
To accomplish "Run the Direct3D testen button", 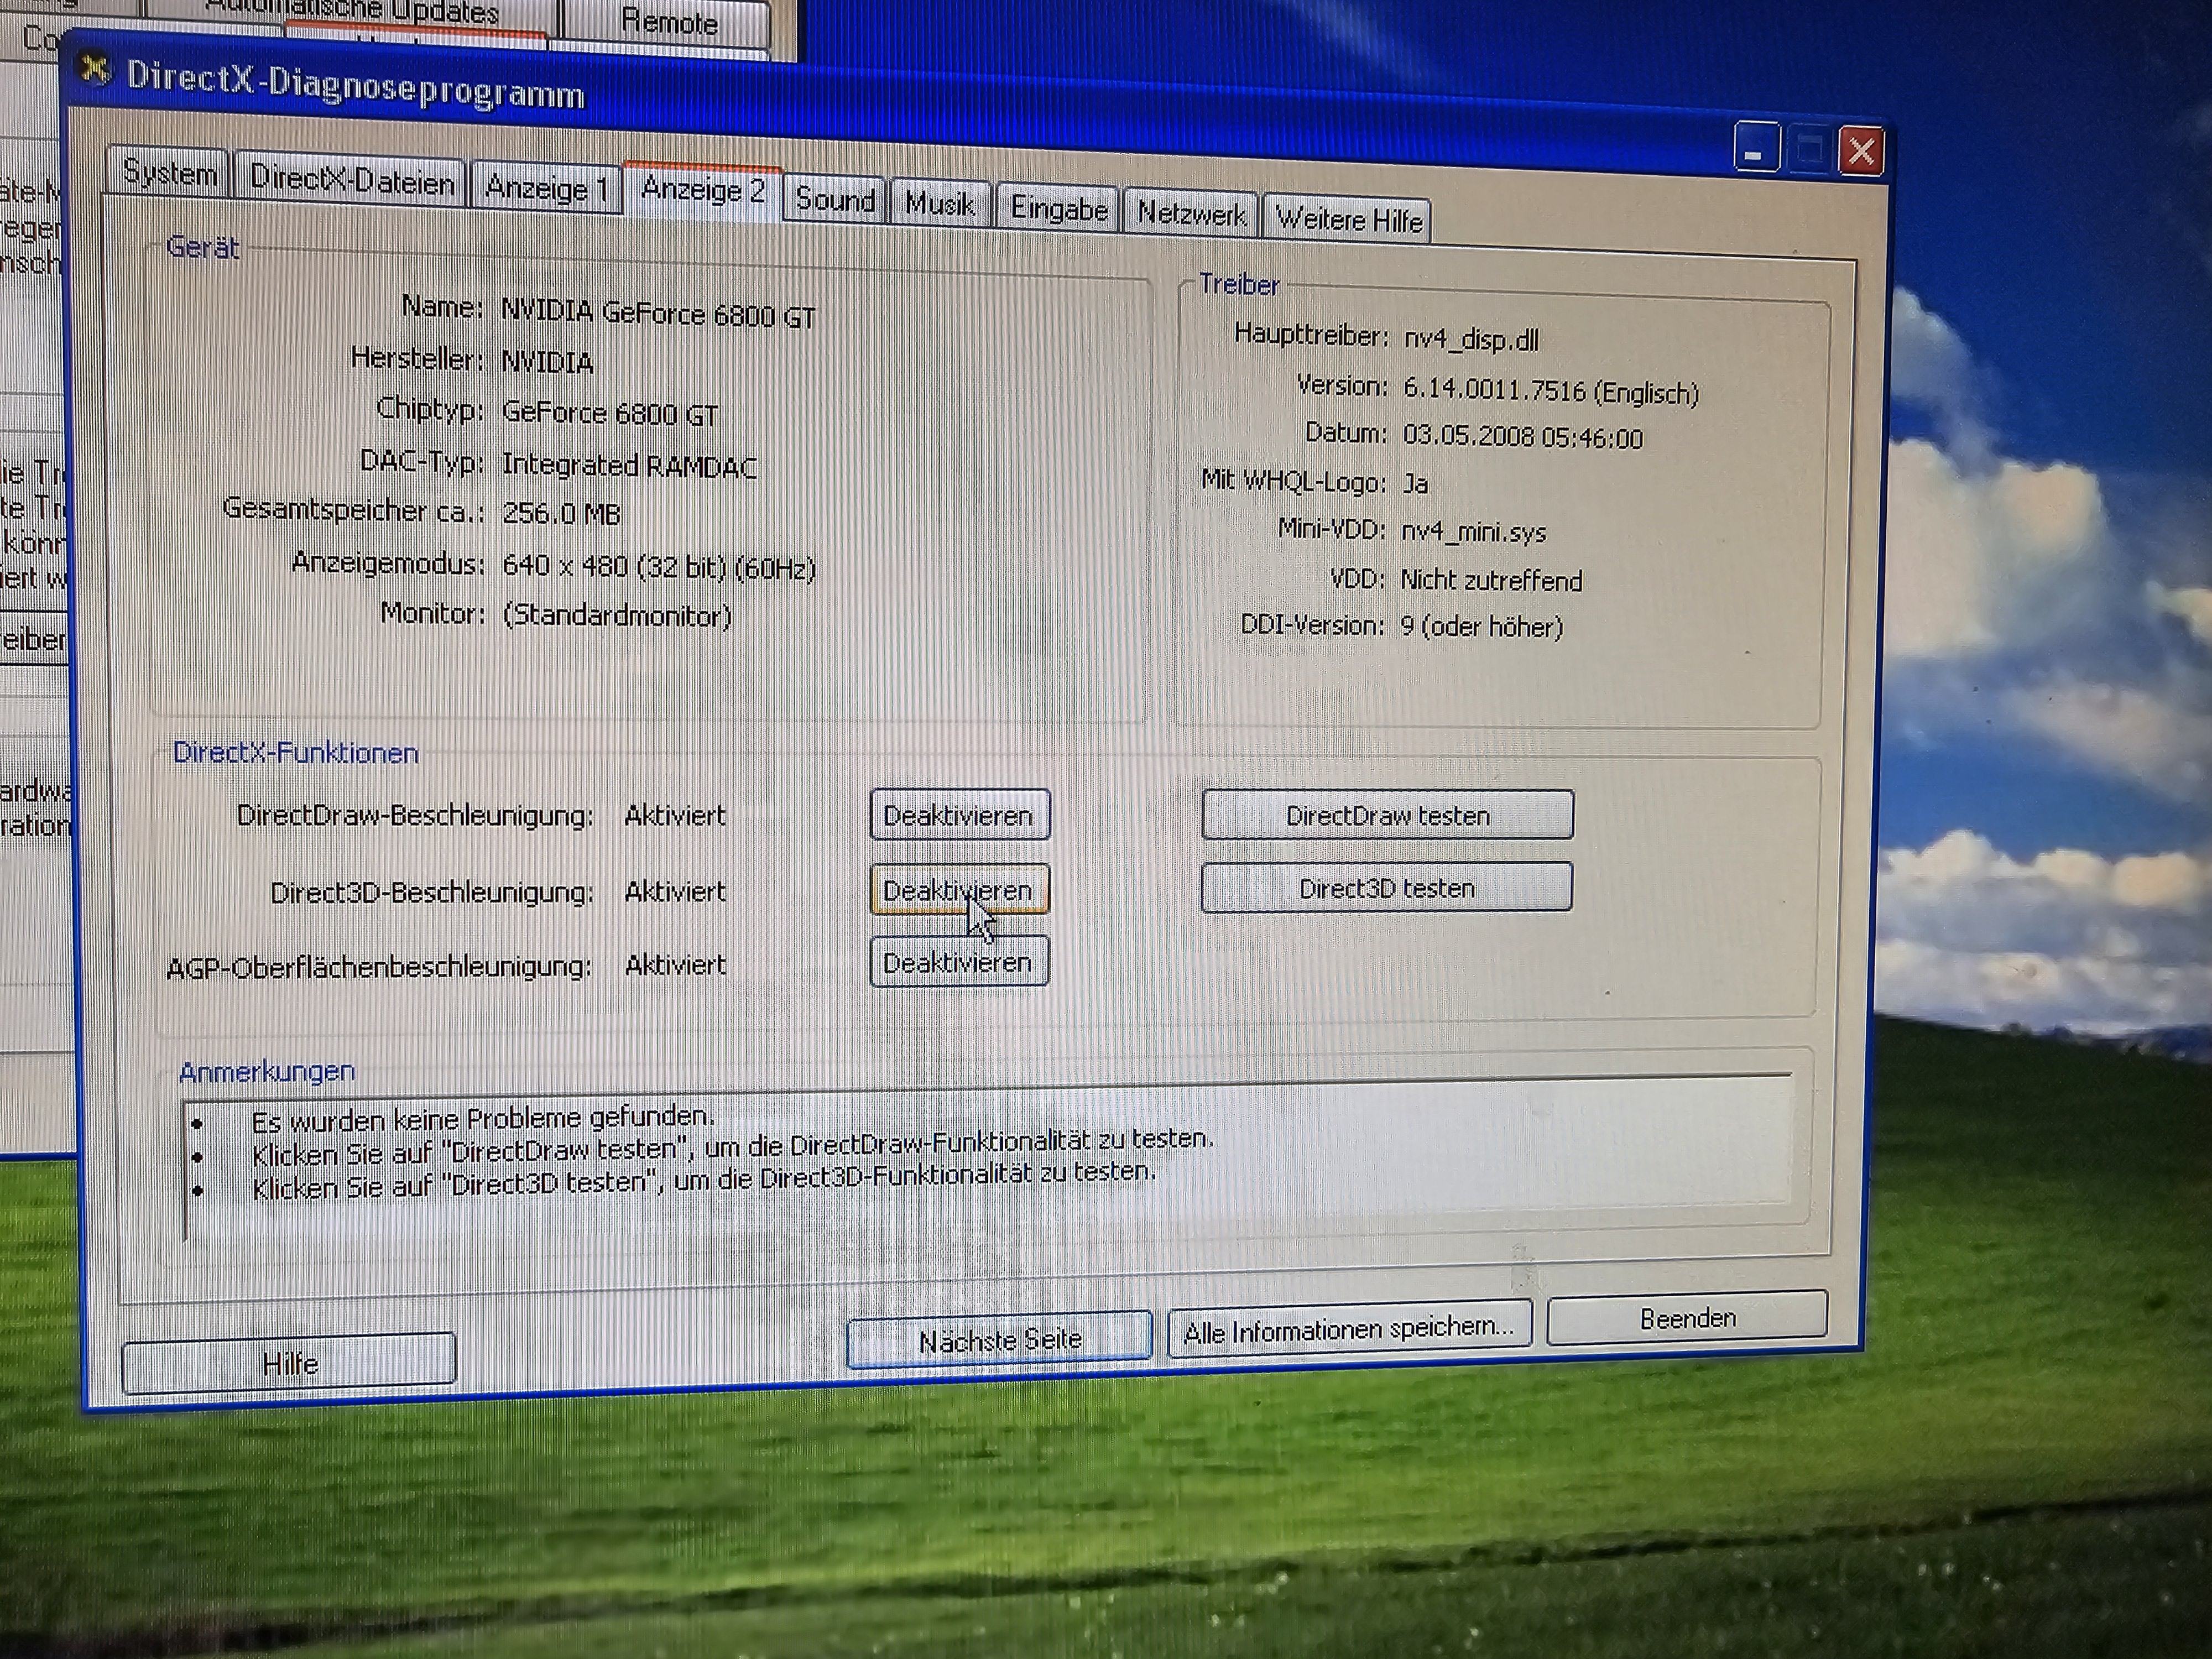I will (x=1386, y=888).
